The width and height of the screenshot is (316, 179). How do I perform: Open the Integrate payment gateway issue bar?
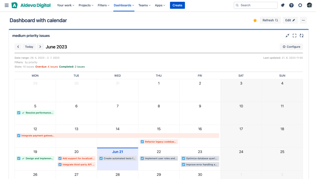(x=117, y=136)
